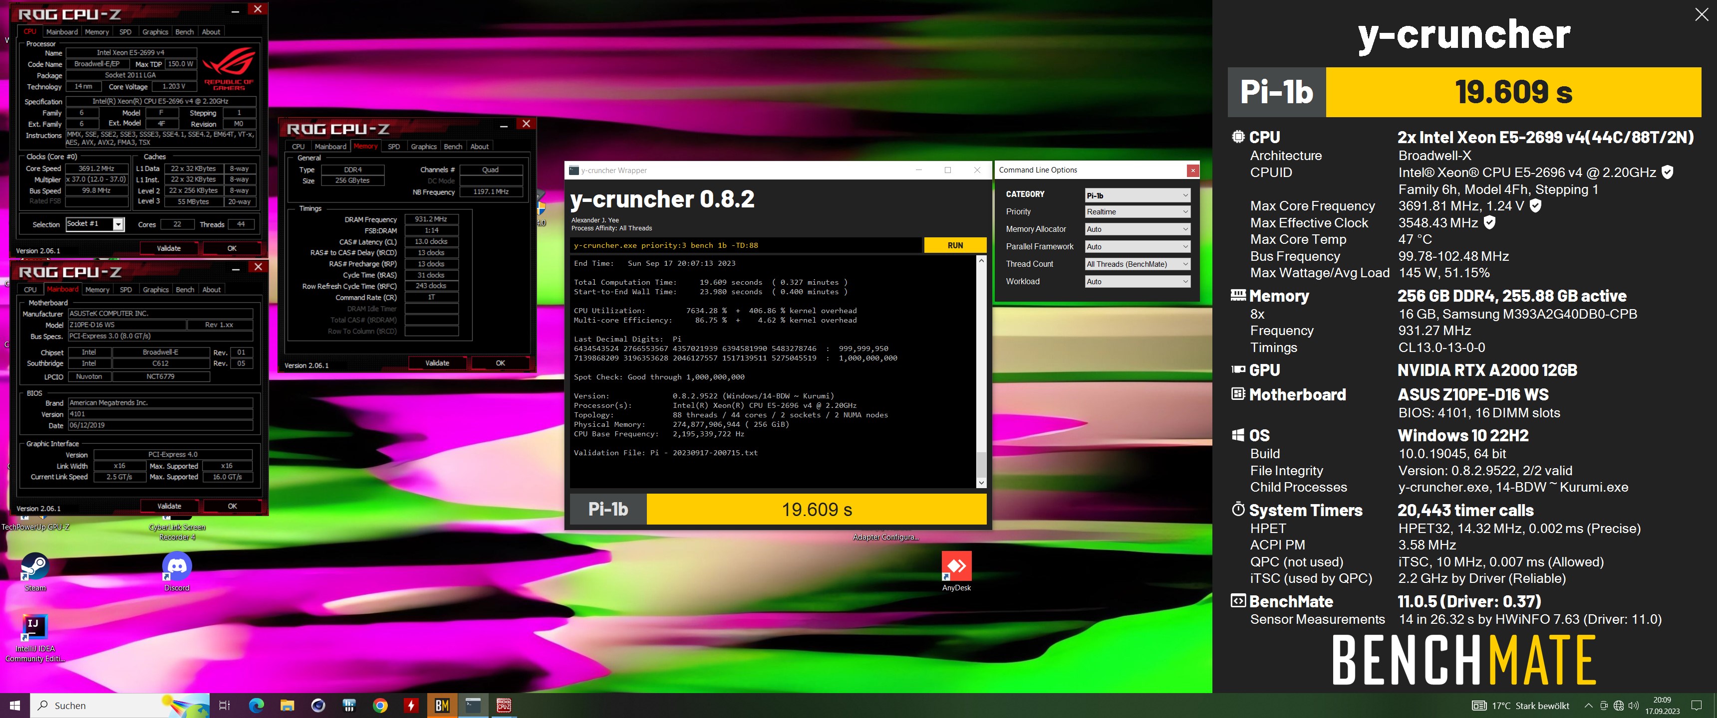The image size is (1717, 718).
Task: Launch Microsoft Edge from the taskbar
Action: [256, 706]
